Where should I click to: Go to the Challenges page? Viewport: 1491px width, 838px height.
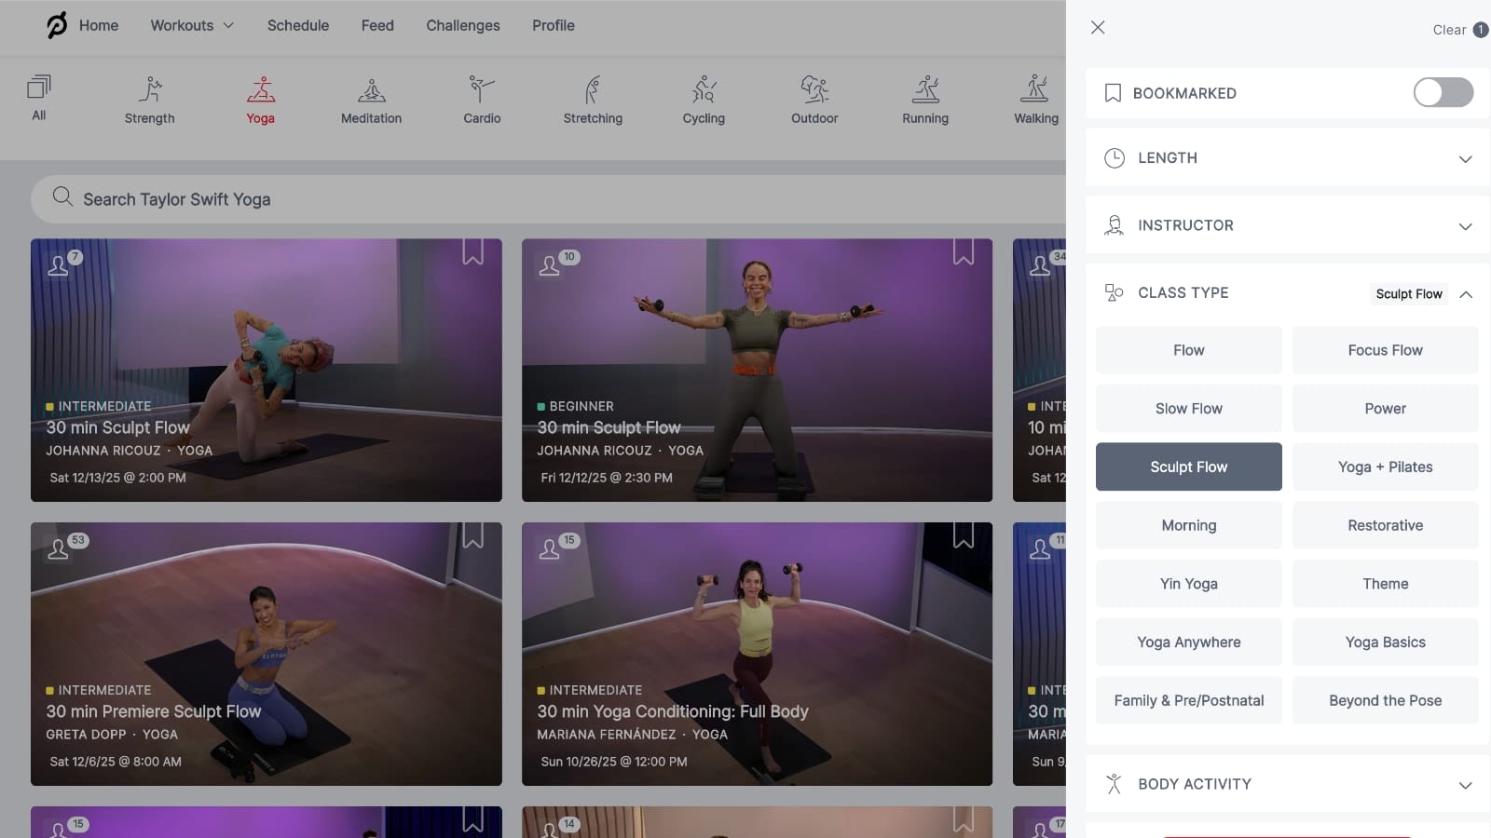click(462, 25)
